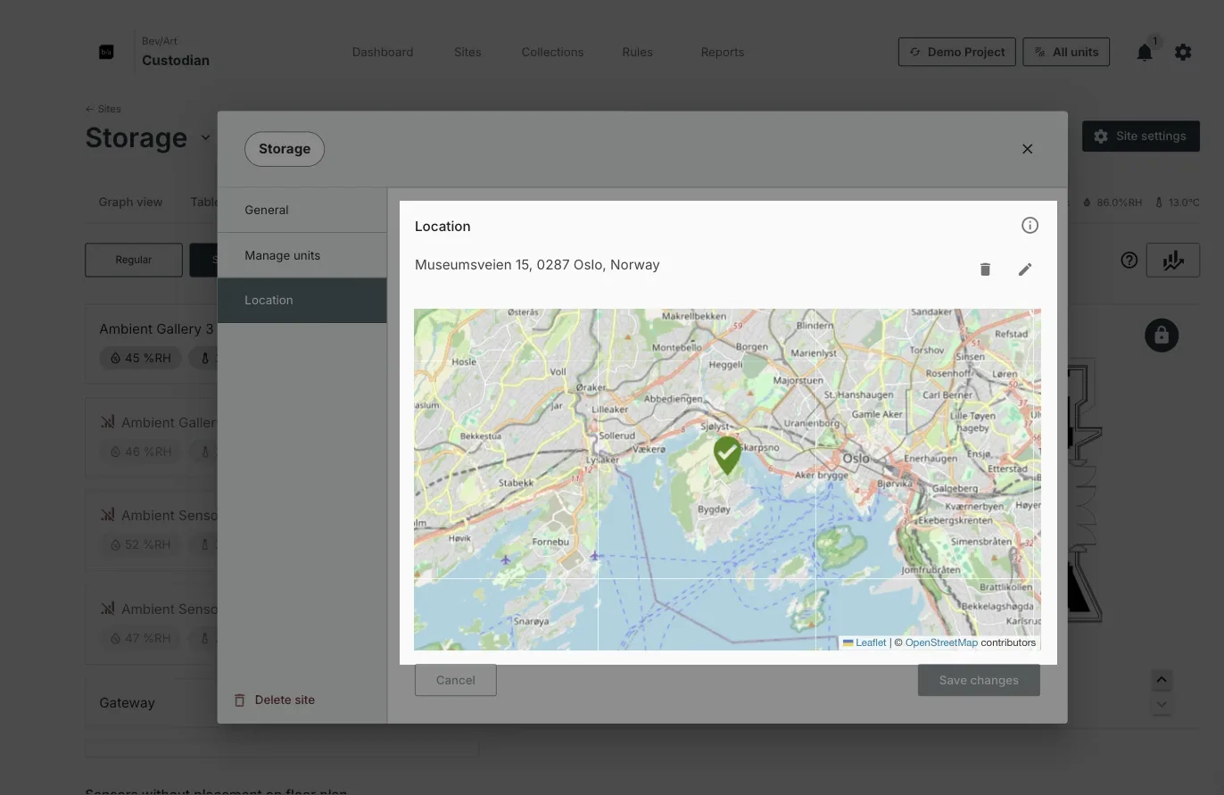Click the All units button

[x=1066, y=52]
